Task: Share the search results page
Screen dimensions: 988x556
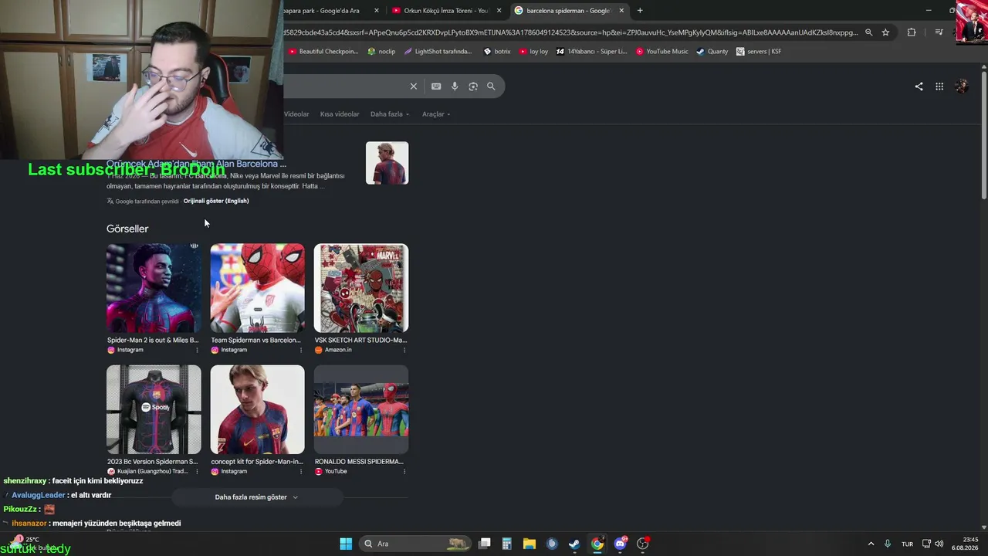Action: [x=919, y=86]
